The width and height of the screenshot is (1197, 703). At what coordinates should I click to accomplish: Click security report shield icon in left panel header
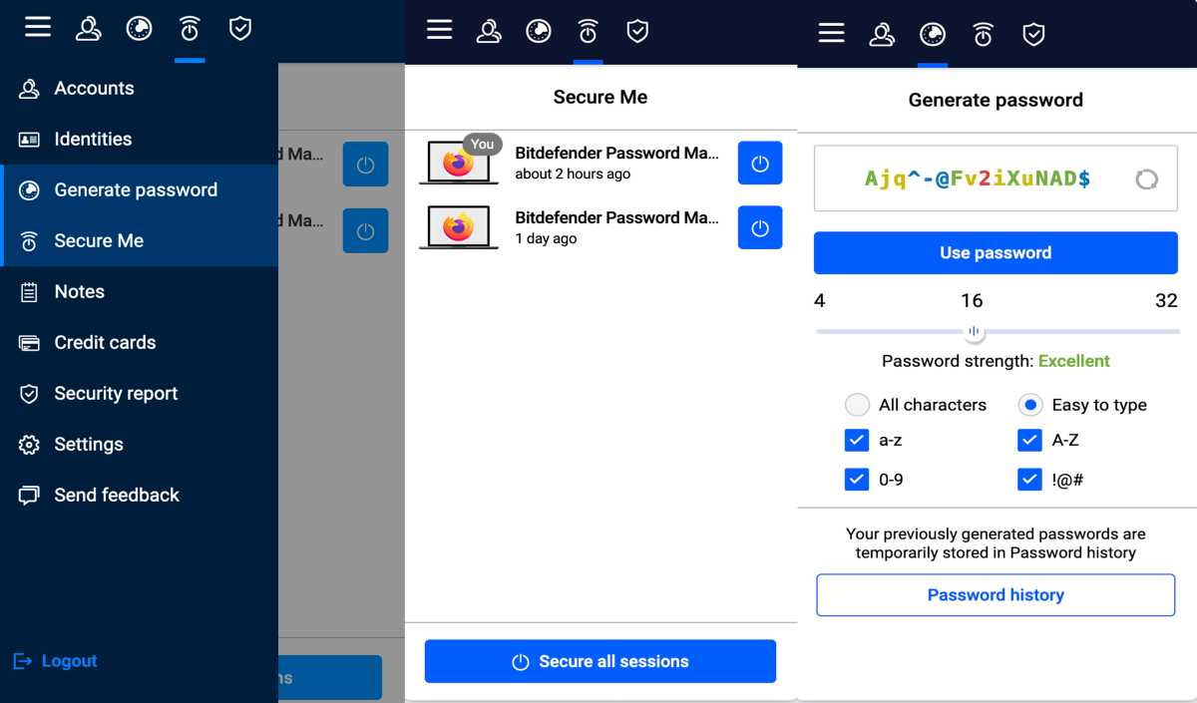click(240, 29)
